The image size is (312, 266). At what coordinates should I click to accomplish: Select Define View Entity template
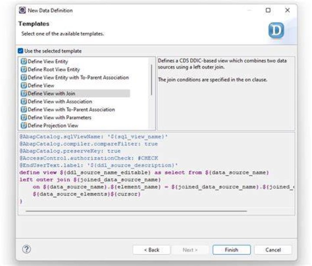[48, 62]
